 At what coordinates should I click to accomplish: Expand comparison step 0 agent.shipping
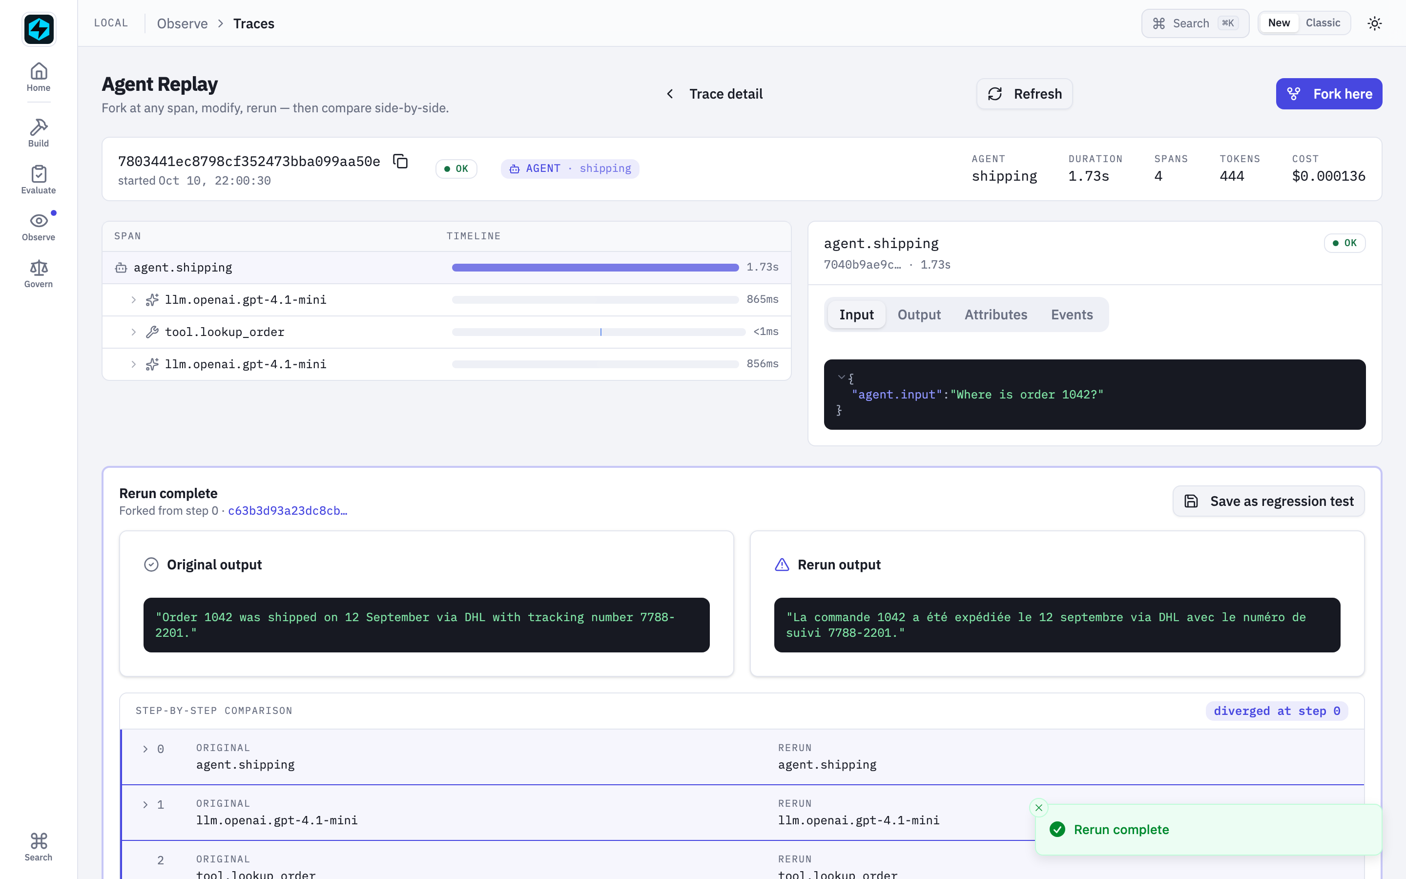tap(145, 749)
